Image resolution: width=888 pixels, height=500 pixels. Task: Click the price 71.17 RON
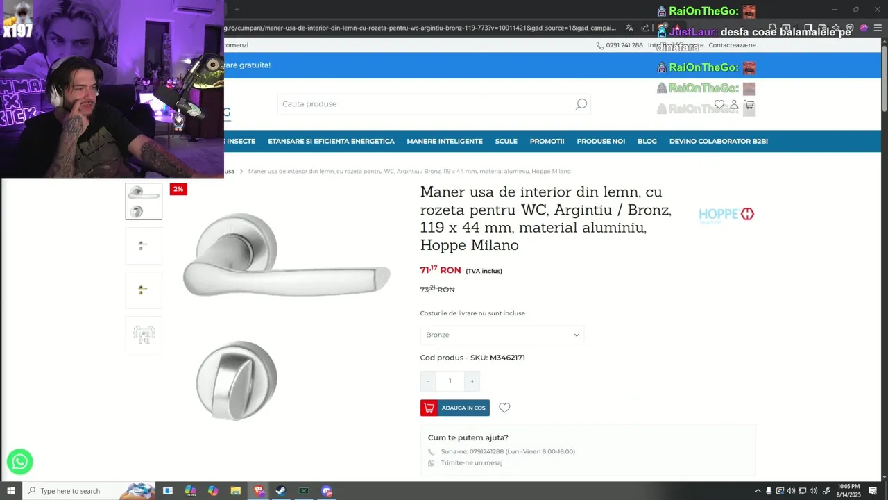click(441, 269)
